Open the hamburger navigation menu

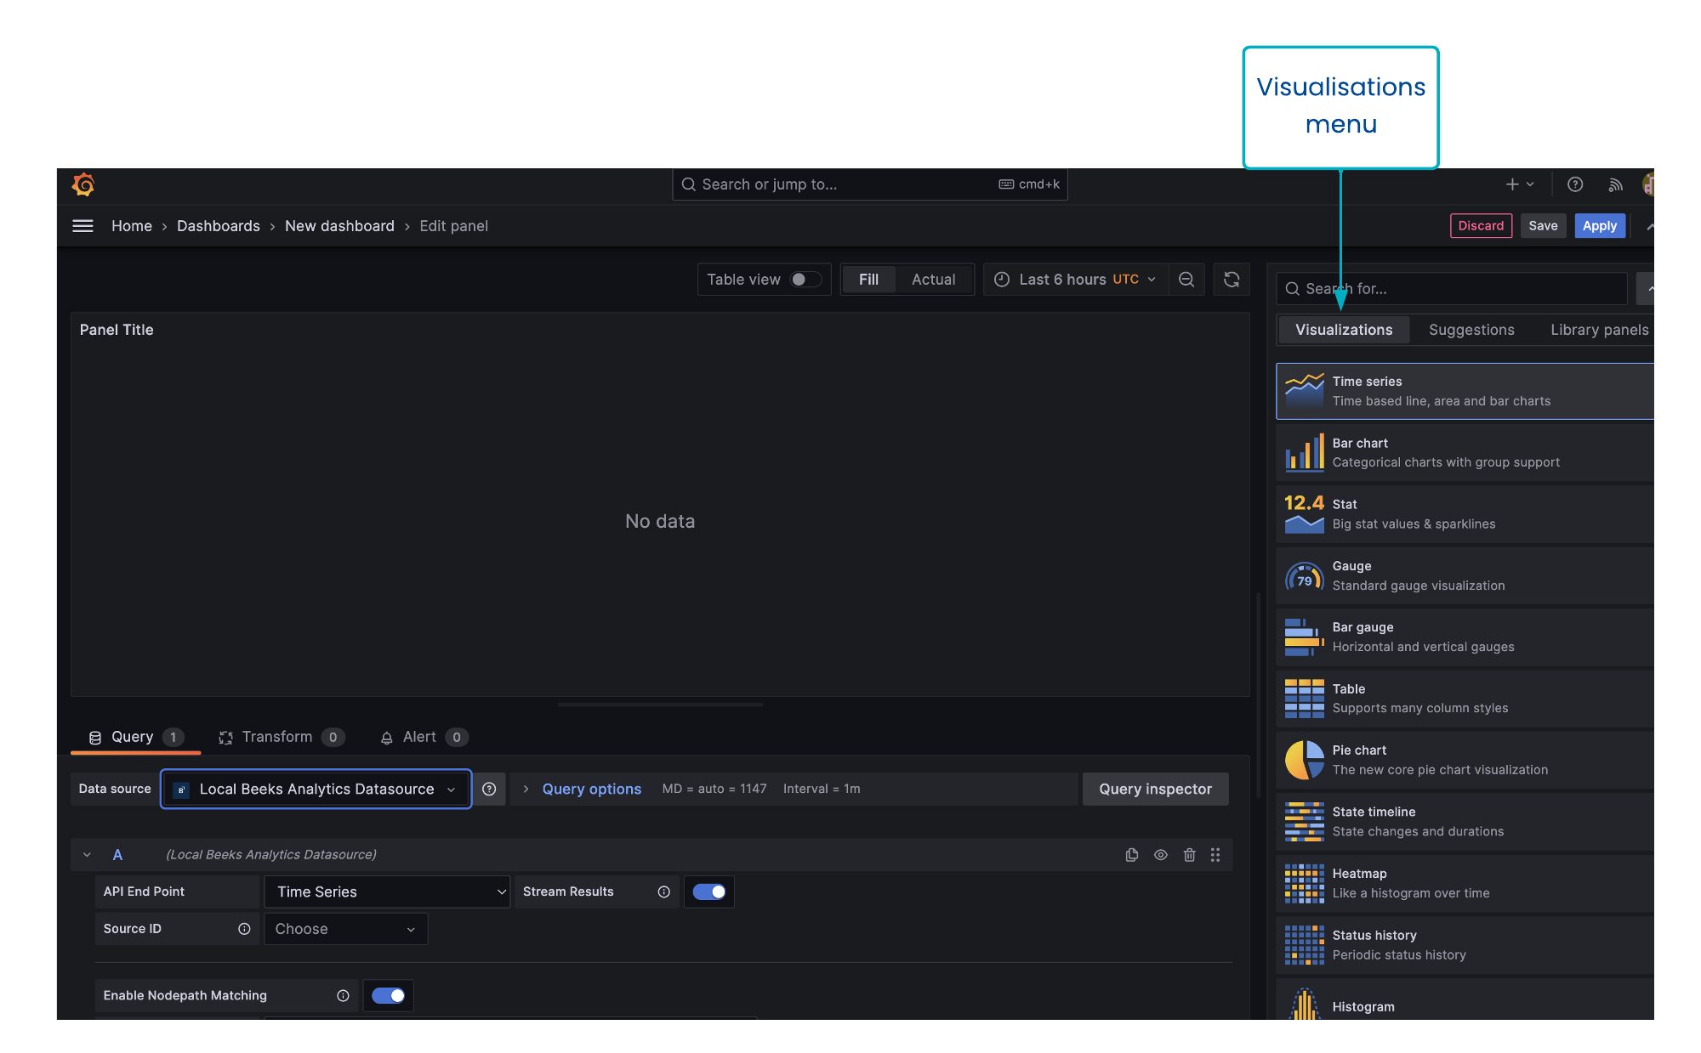point(82,226)
